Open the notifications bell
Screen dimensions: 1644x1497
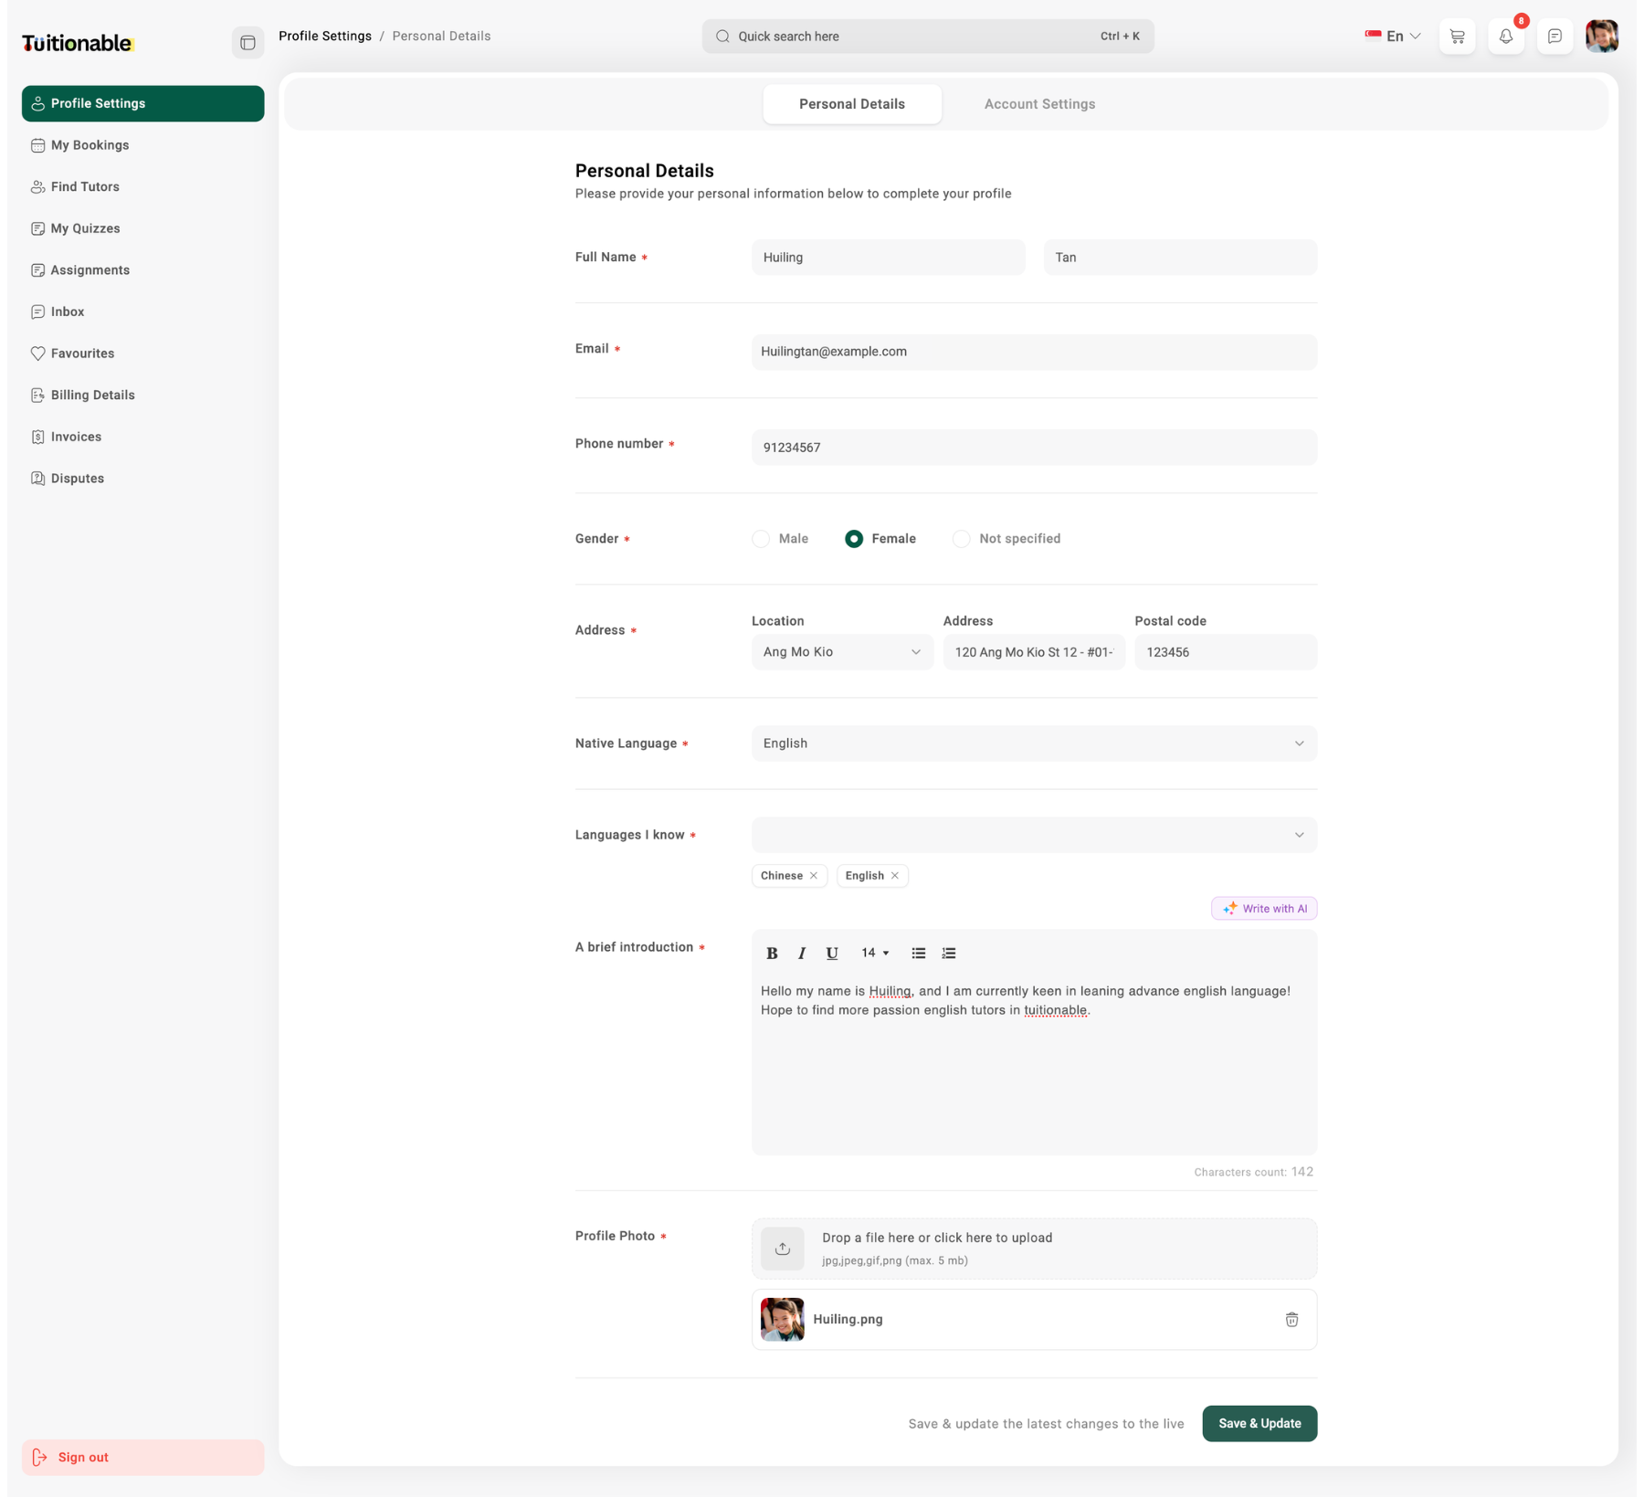point(1506,37)
